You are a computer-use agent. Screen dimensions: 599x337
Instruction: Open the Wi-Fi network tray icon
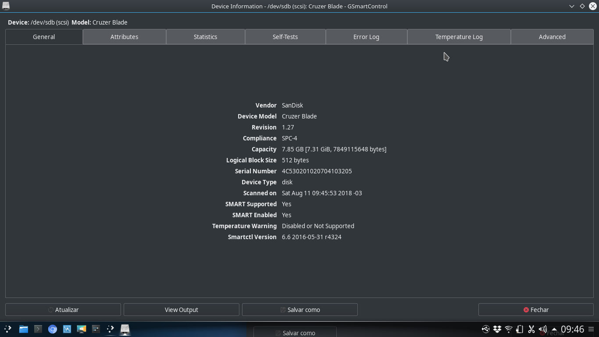coord(508,329)
